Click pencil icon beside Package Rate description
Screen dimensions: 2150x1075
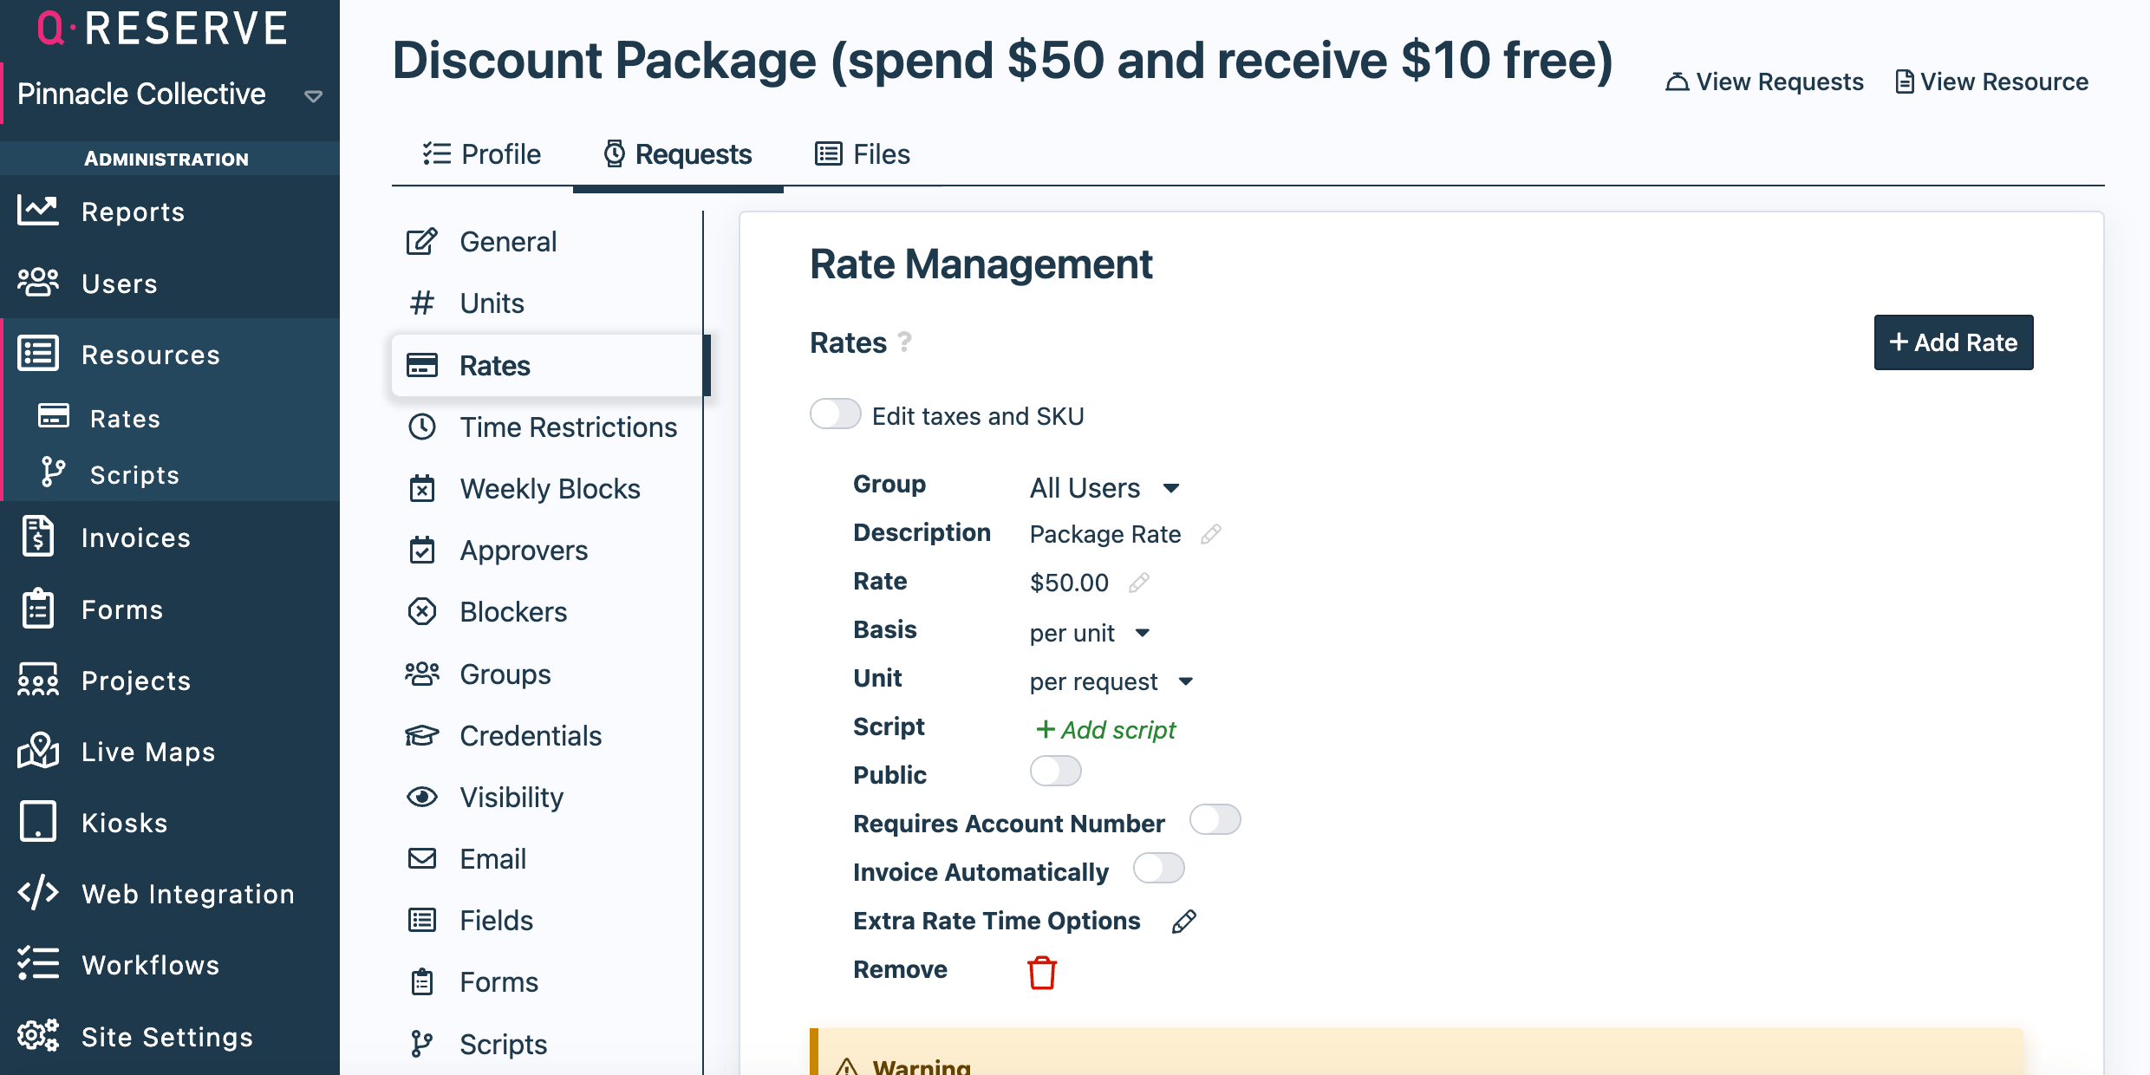coord(1210,534)
